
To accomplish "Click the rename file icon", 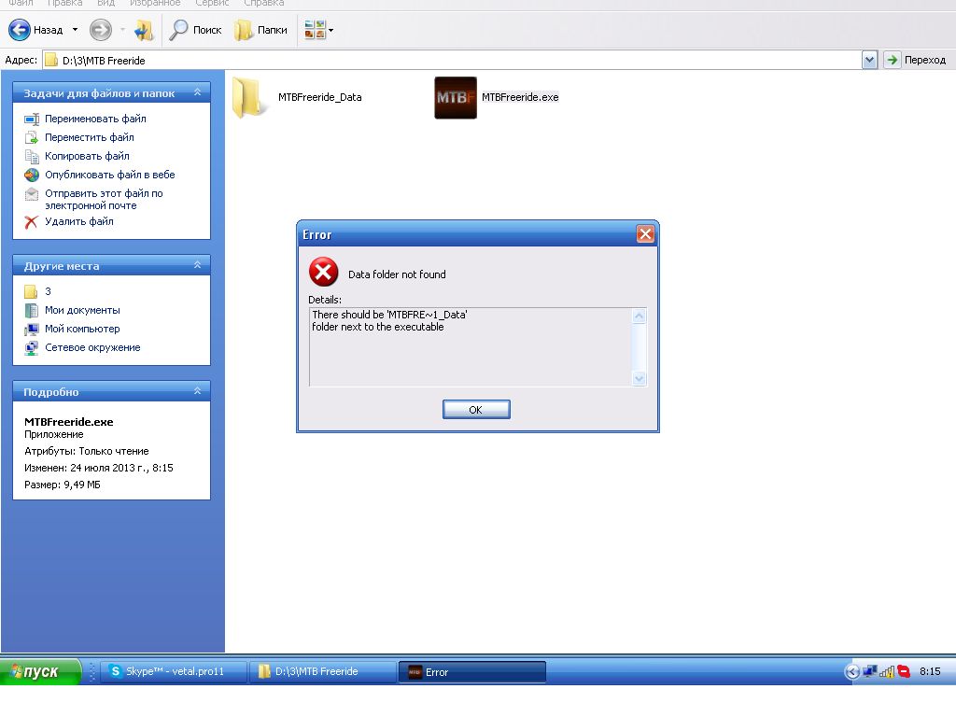I will pyautogui.click(x=32, y=119).
